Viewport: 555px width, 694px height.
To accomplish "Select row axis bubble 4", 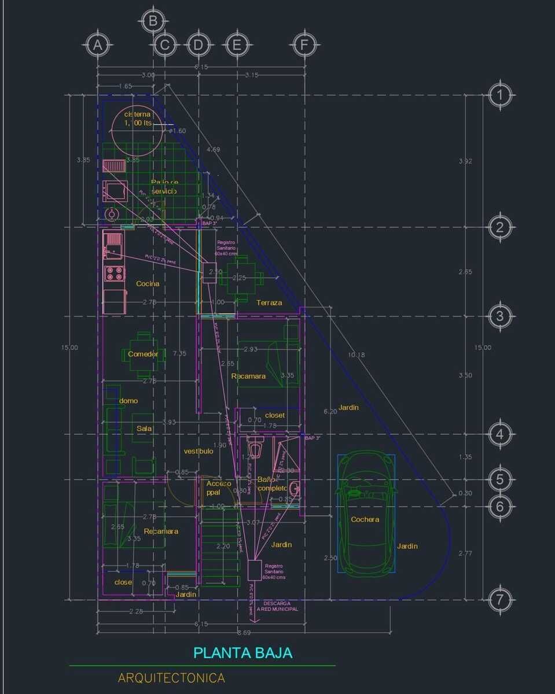I will point(500,434).
